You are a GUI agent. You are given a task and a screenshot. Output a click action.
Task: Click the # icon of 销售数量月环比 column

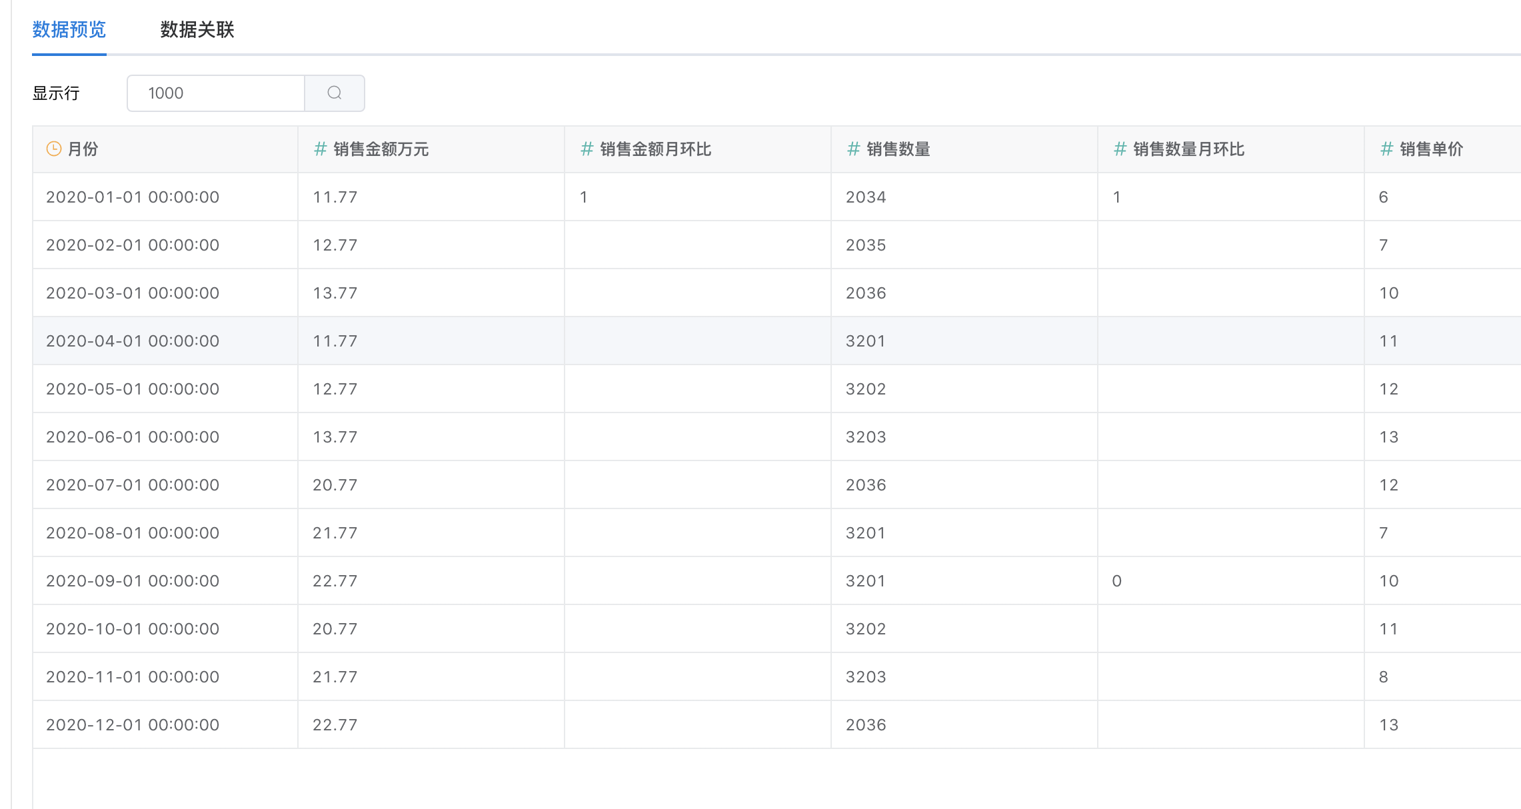[1120, 149]
